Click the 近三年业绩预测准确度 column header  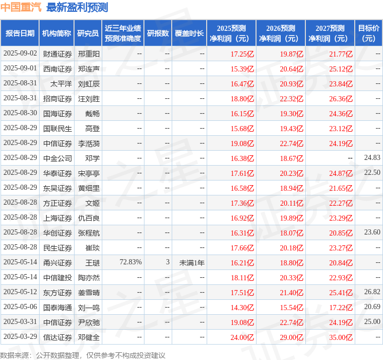coord(123,33)
